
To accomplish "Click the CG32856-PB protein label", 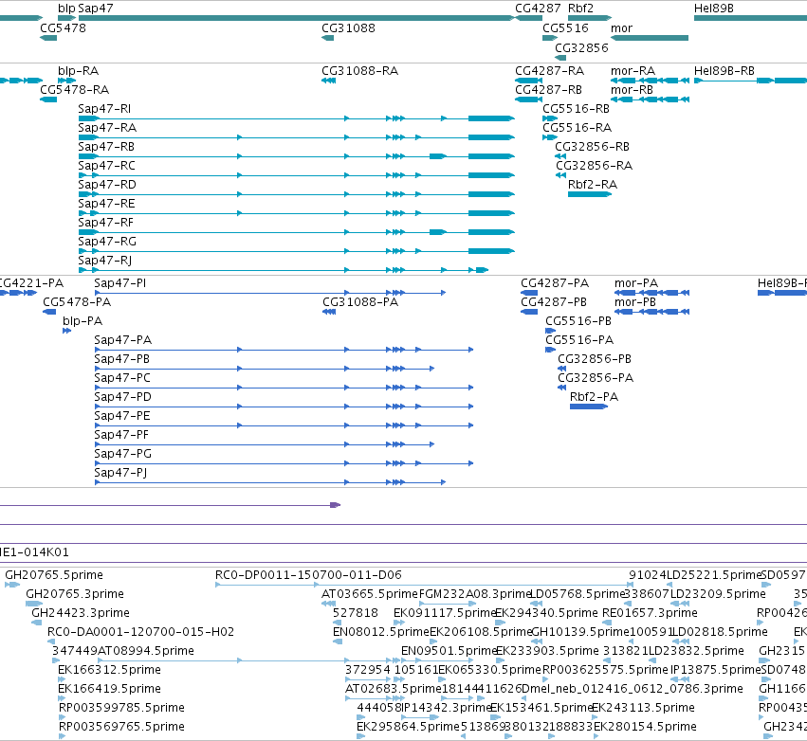I will pos(595,359).
